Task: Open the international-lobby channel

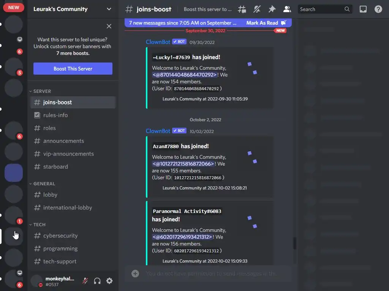Action: 73,208
